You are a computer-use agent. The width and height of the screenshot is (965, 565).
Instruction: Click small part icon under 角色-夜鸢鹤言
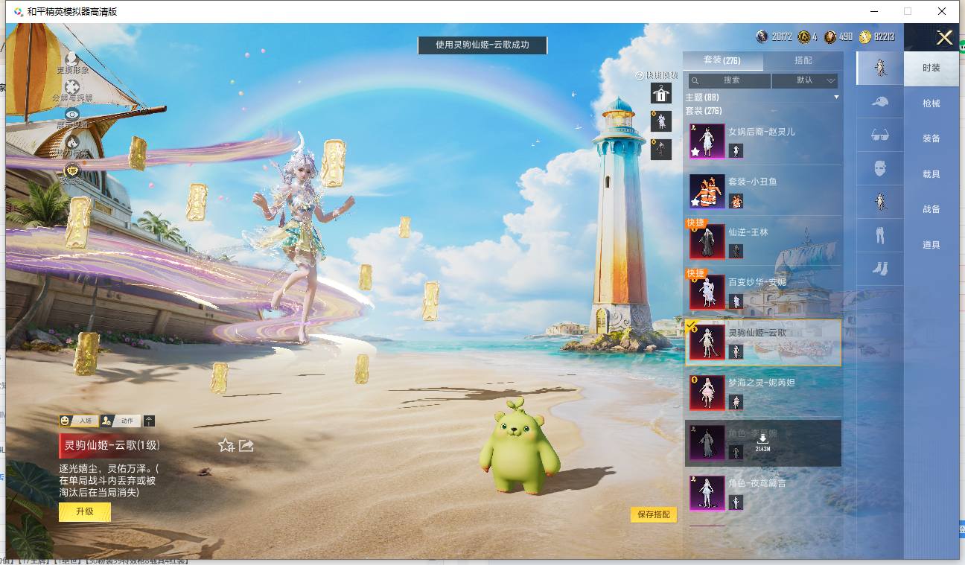coord(736,502)
